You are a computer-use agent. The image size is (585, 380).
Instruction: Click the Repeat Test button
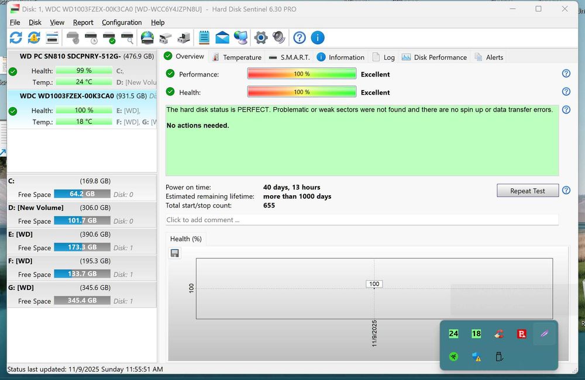528,191
